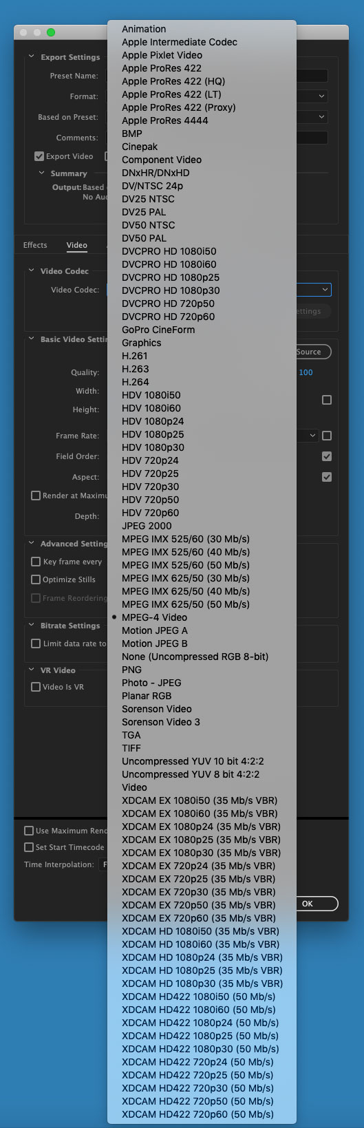Uncheck the Aspect match-source checkbox
364x1128 pixels.
pyautogui.click(x=327, y=477)
